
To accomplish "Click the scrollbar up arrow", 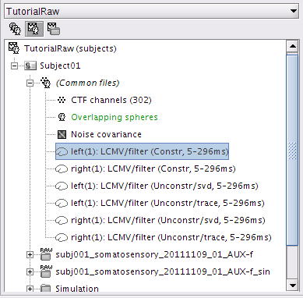I will [293, 46].
